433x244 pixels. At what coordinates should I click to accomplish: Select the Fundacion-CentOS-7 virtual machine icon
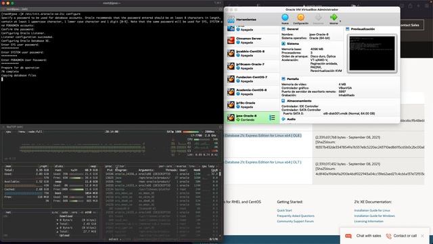(x=231, y=79)
